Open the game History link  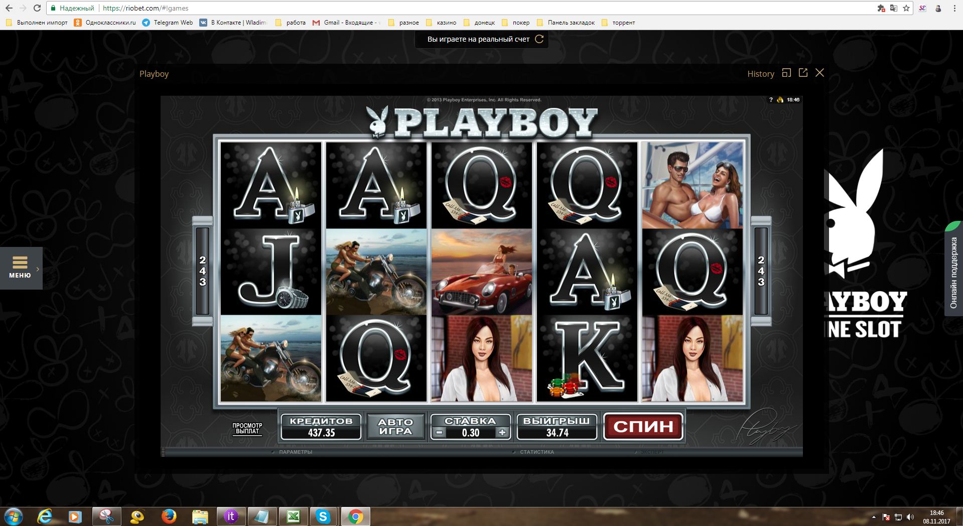click(x=761, y=74)
